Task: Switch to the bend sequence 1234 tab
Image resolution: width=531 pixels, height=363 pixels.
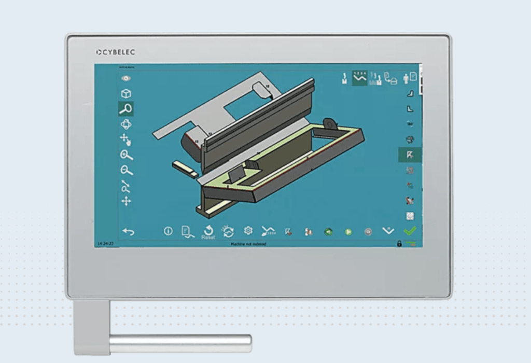Action: point(360,78)
